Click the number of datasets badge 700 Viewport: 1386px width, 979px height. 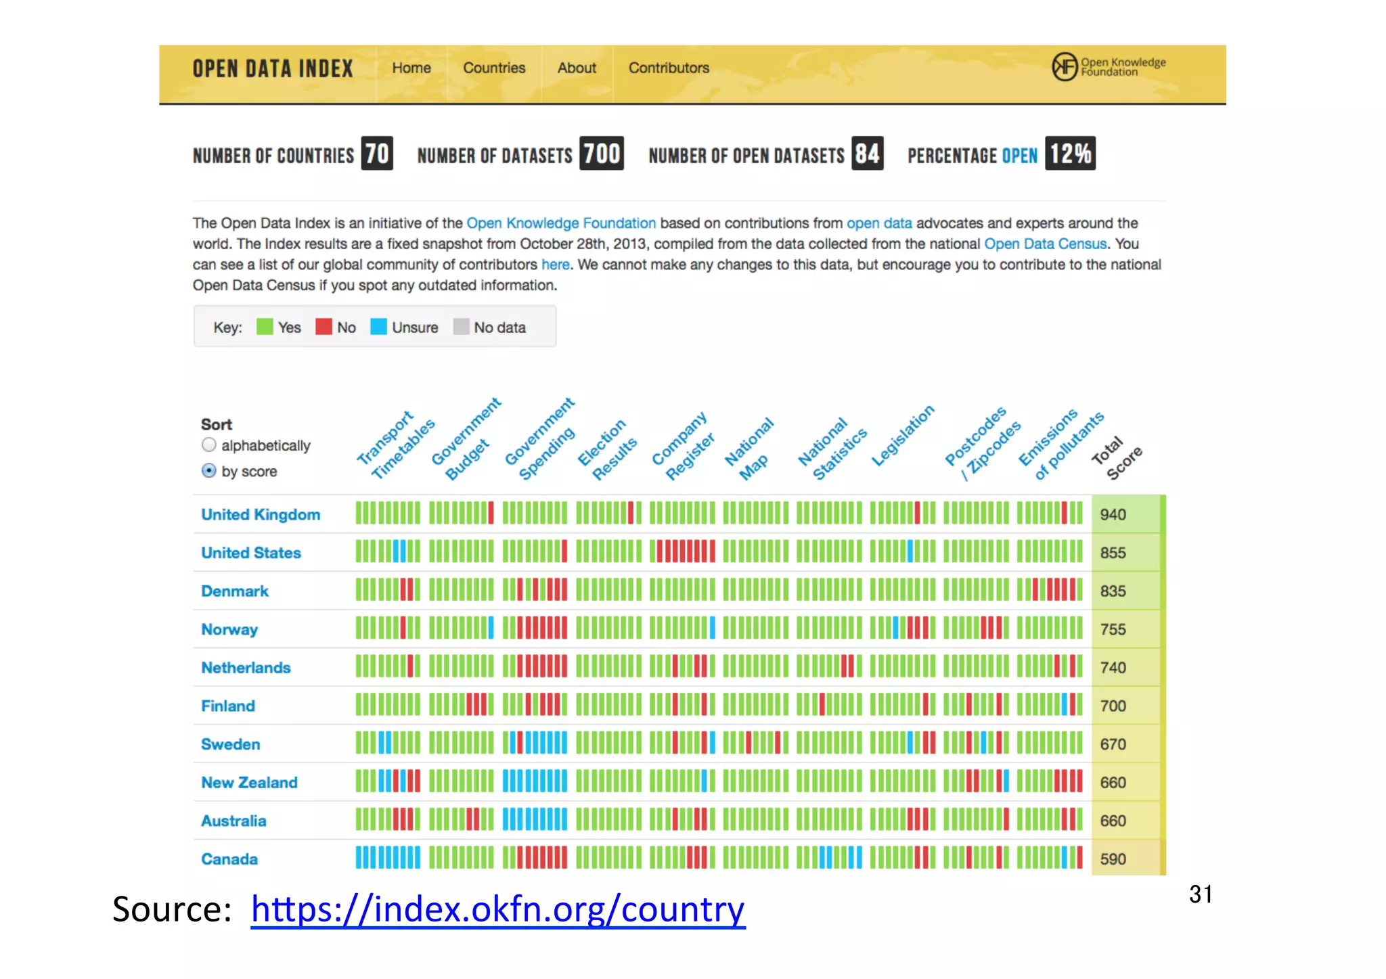[x=602, y=154]
